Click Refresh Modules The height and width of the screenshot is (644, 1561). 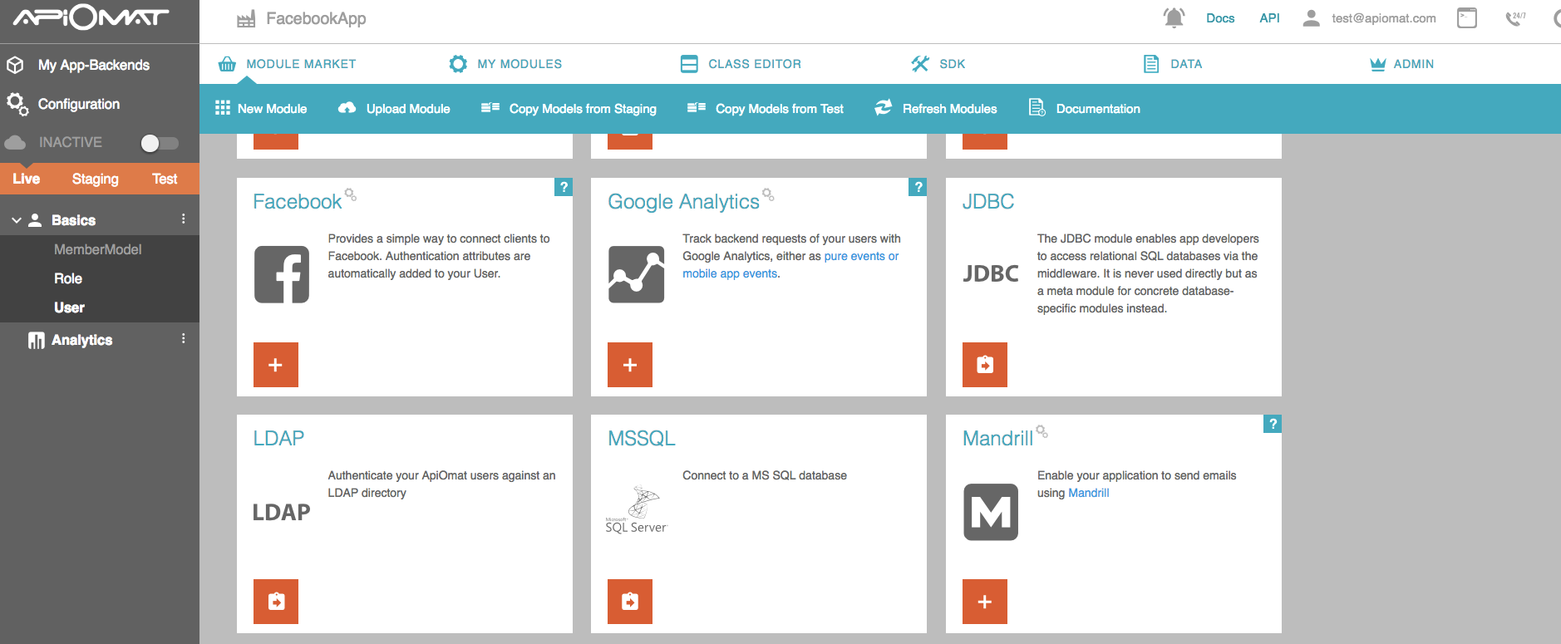pyautogui.click(x=936, y=109)
